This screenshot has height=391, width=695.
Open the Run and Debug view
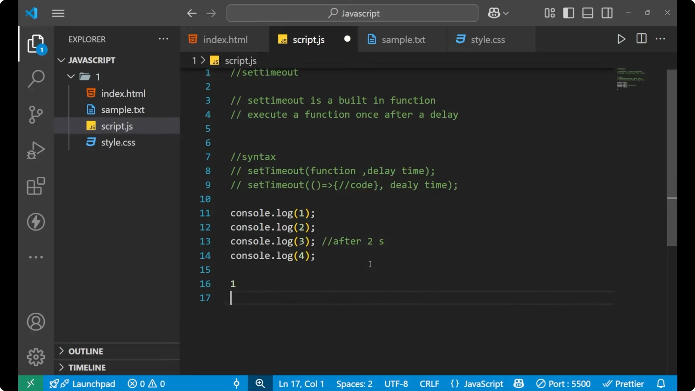point(35,150)
